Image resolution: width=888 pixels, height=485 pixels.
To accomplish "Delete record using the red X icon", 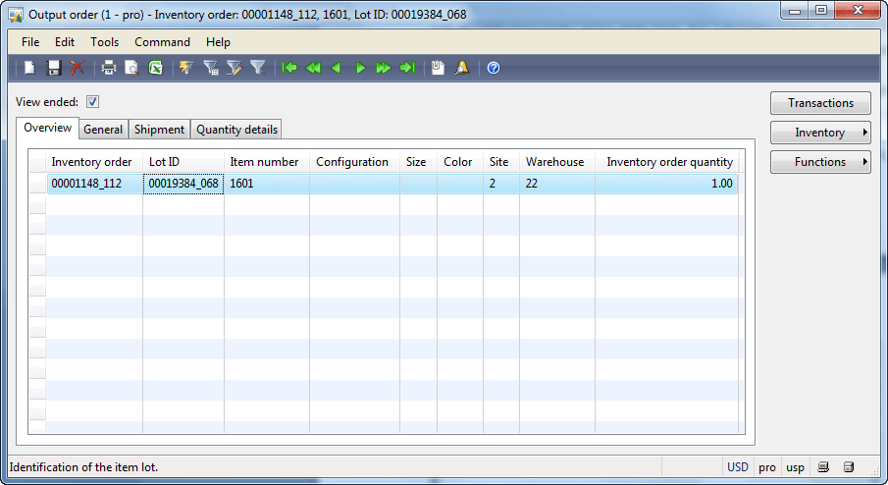I will [x=77, y=68].
